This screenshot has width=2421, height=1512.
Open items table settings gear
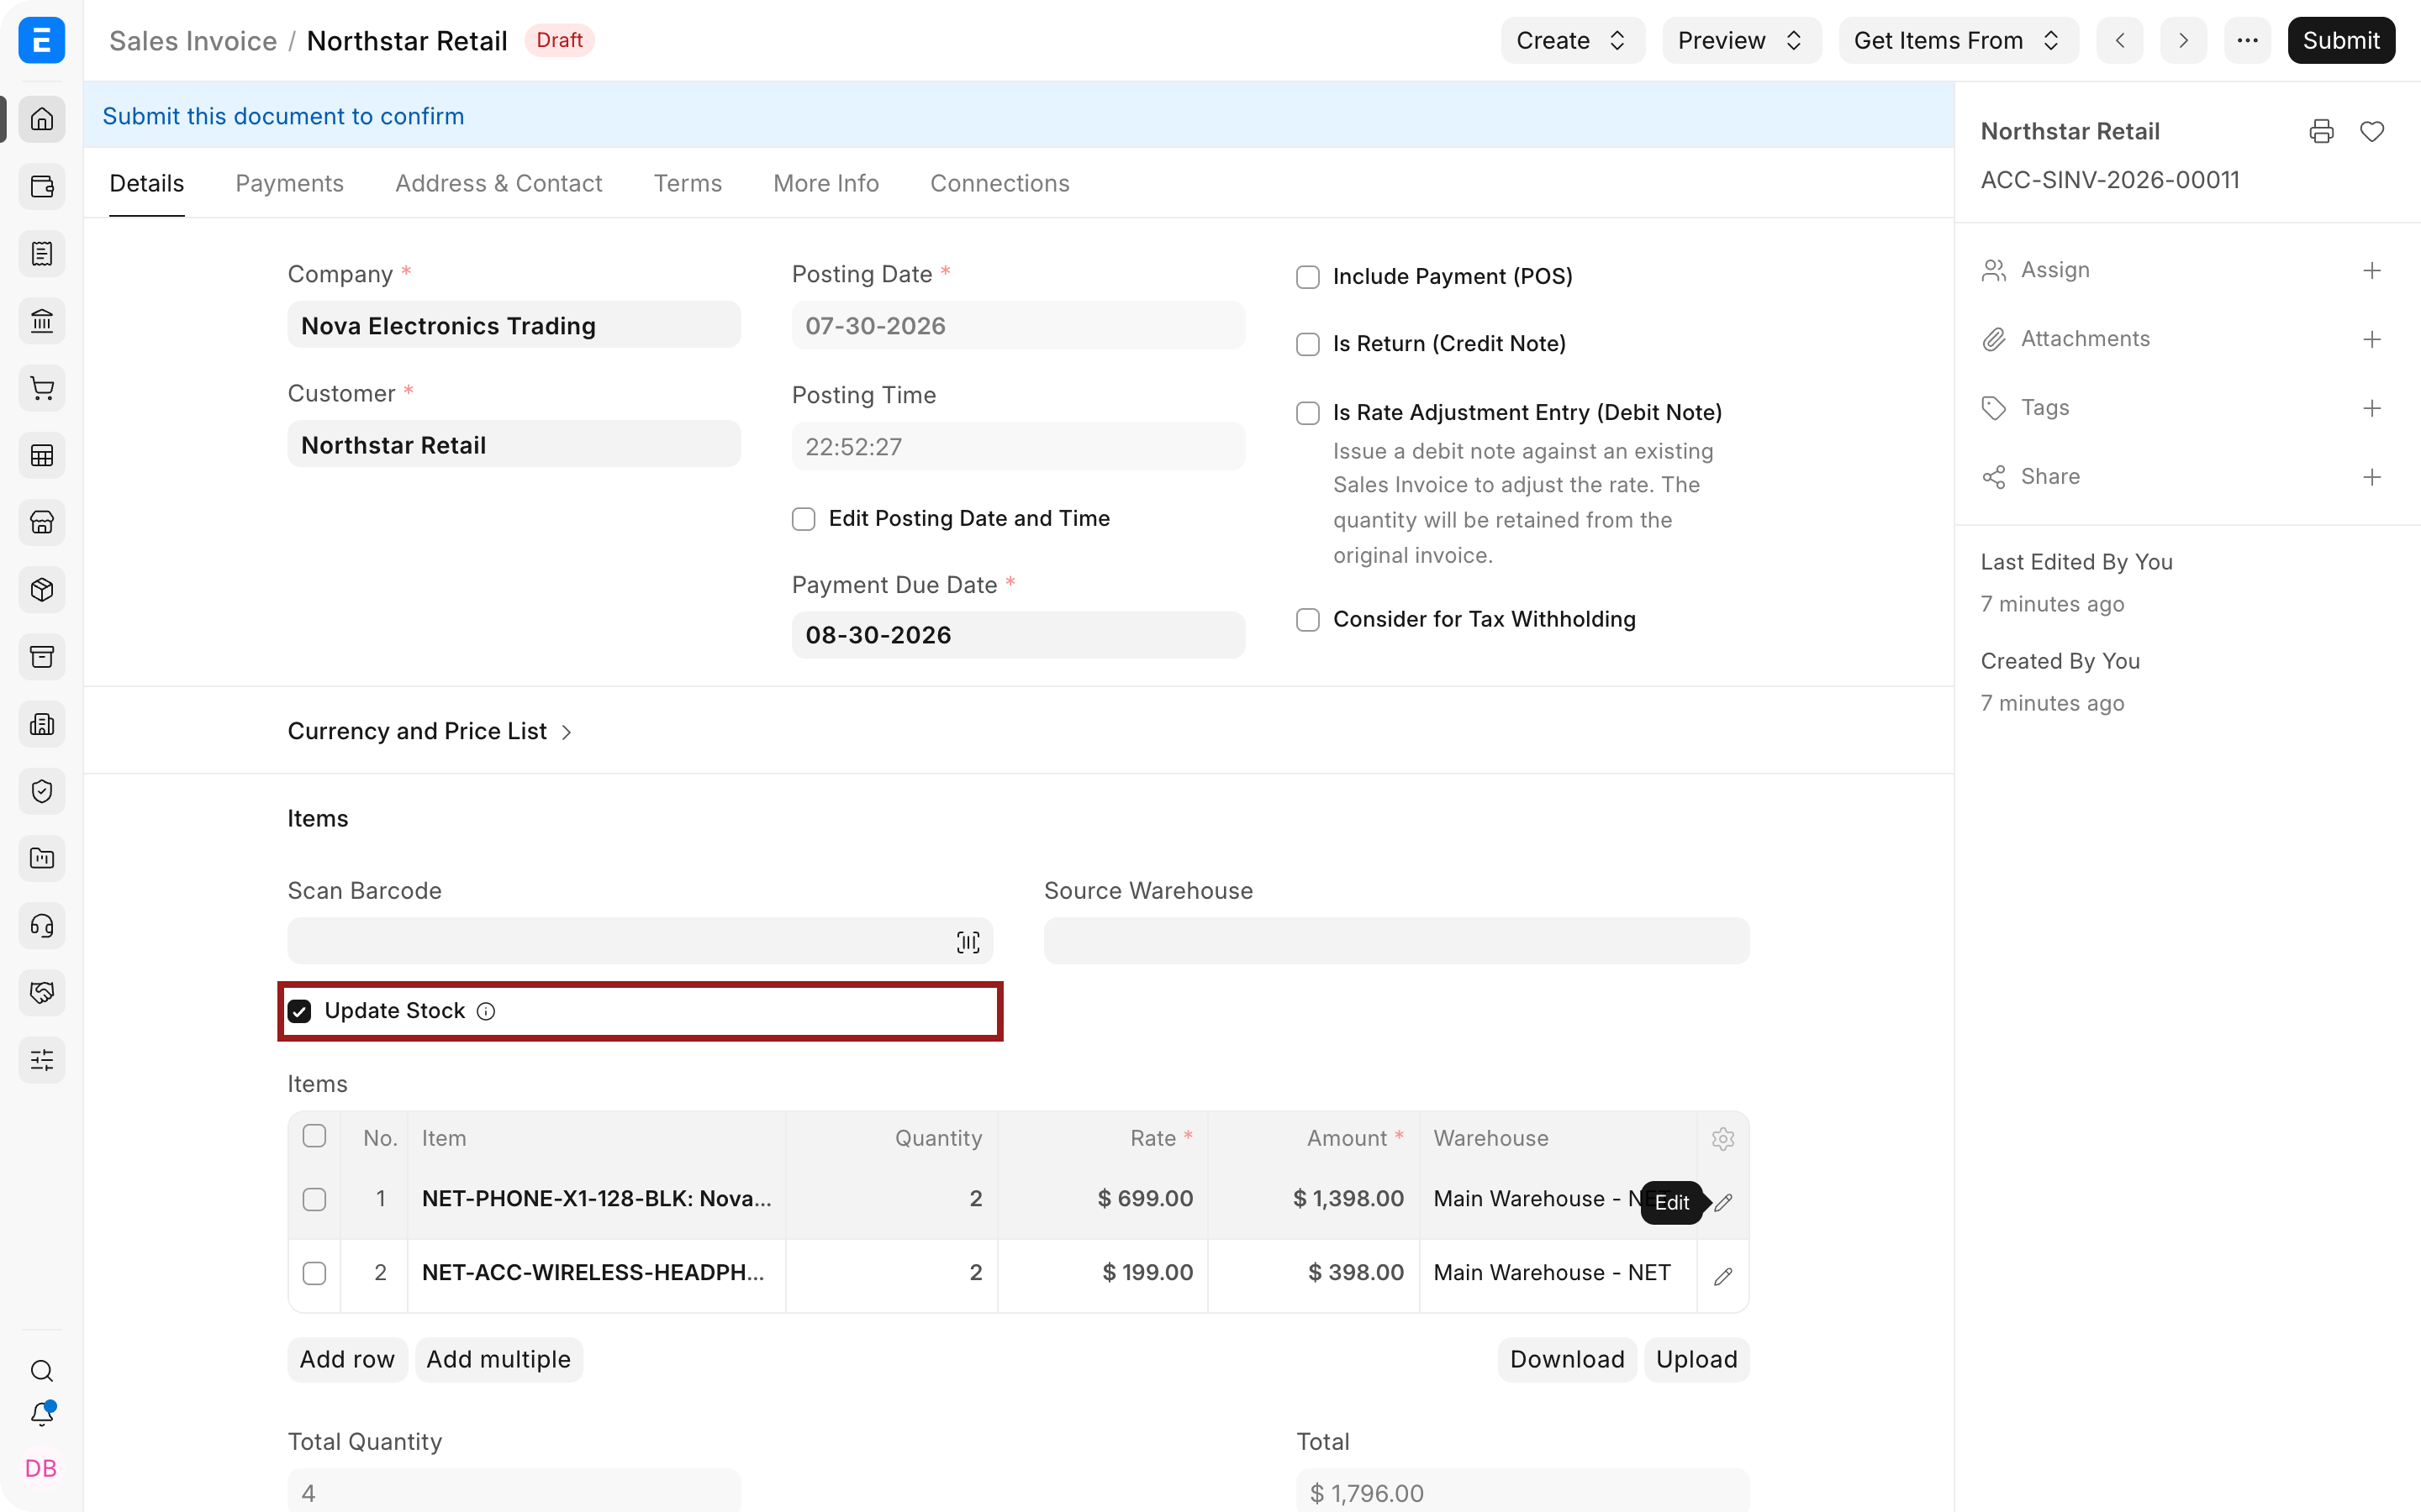[x=1722, y=1138]
